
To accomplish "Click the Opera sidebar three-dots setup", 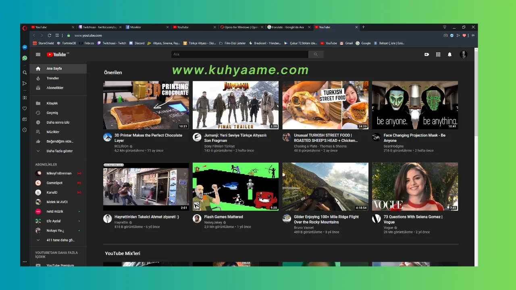I will 25,262.
